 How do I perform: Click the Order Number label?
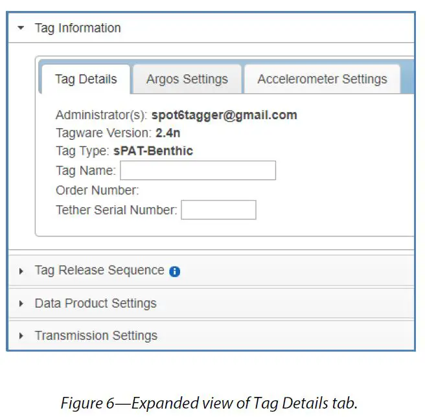97,190
